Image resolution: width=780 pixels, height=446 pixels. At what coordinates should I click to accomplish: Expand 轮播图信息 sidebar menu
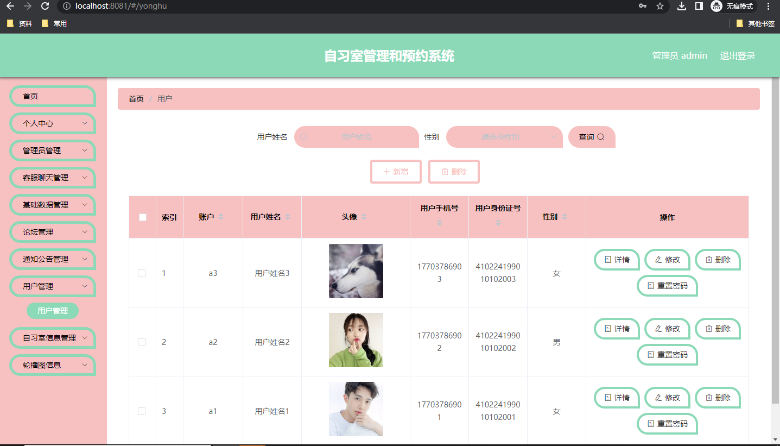pyautogui.click(x=53, y=365)
